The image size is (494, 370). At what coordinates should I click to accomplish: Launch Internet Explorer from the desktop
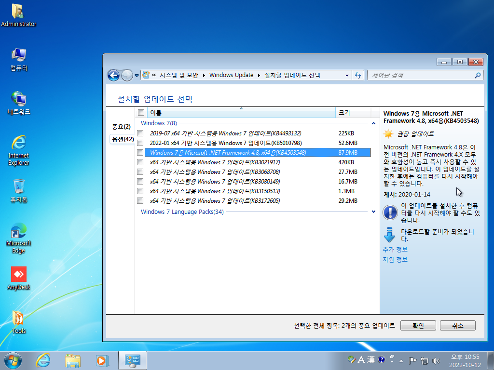click(x=19, y=150)
